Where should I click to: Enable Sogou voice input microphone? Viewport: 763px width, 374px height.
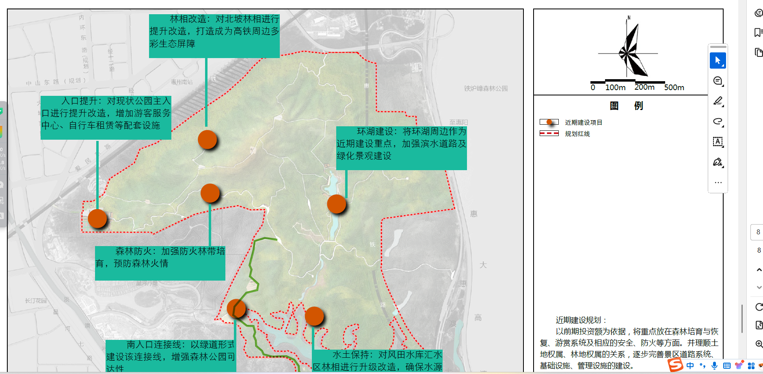(x=714, y=365)
